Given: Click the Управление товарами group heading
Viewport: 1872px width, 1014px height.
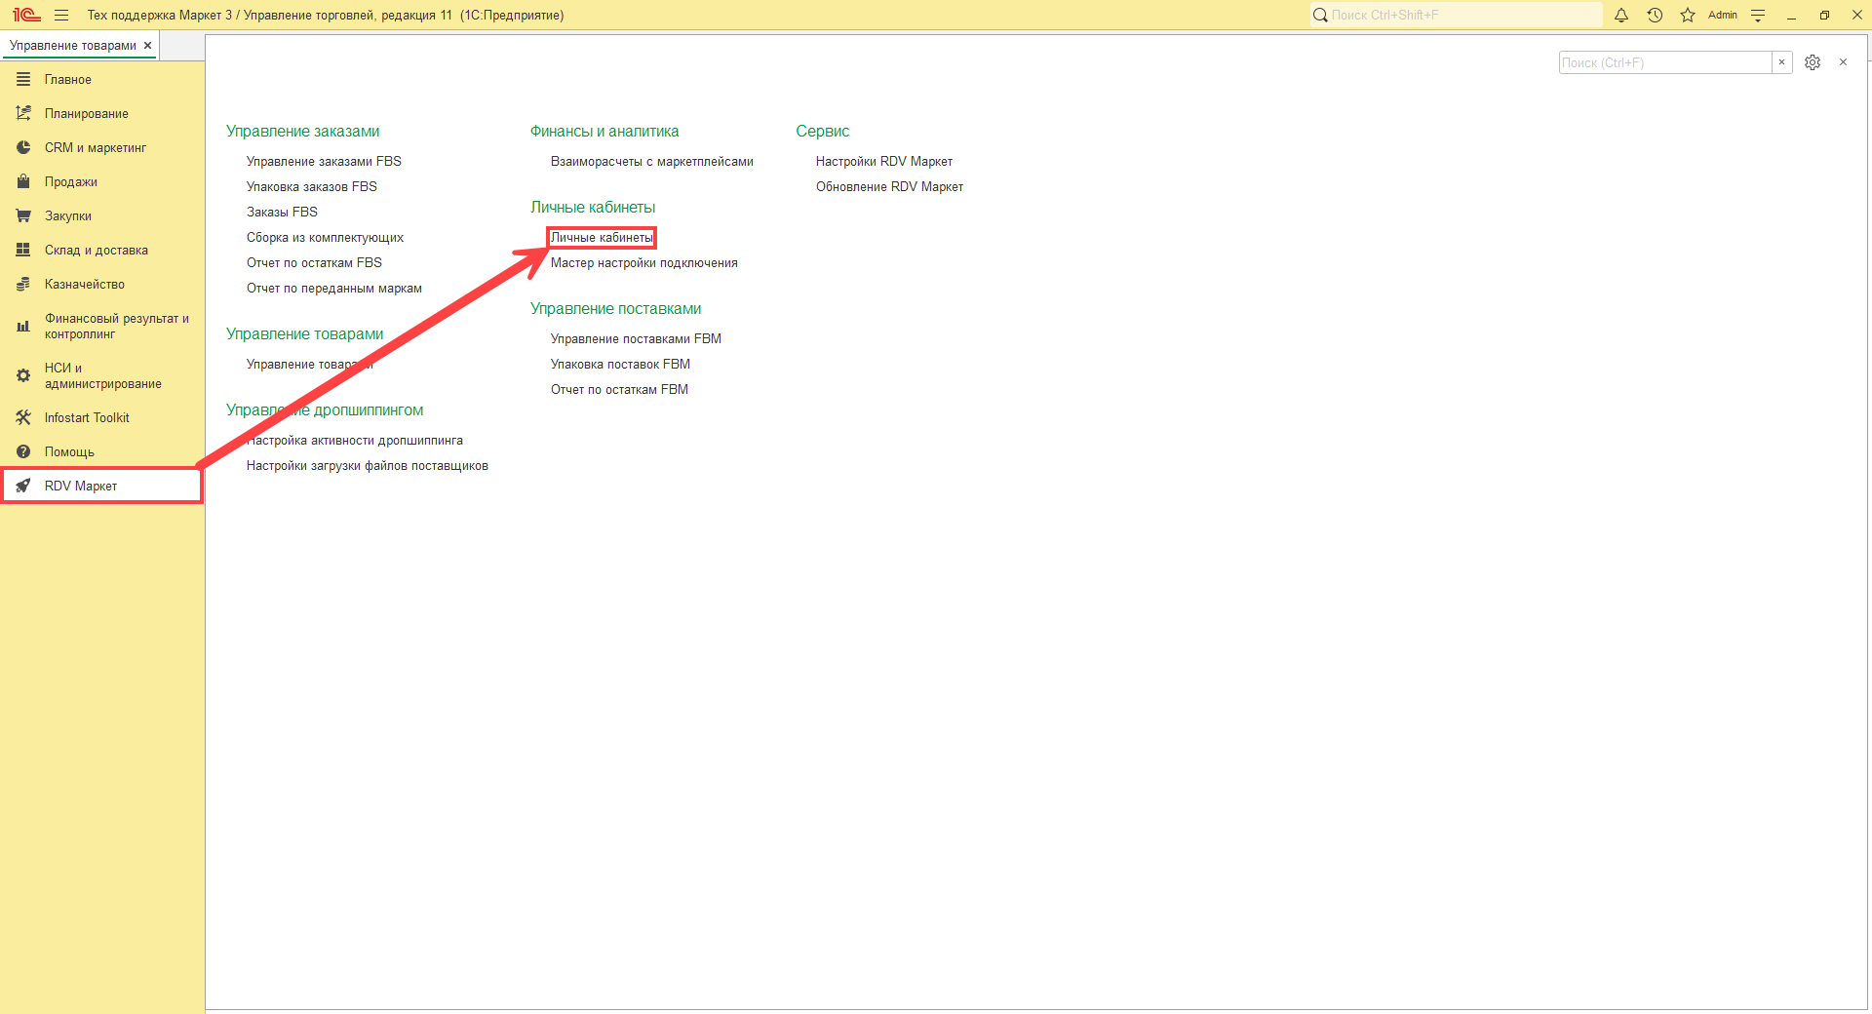Looking at the screenshot, I should coord(305,333).
